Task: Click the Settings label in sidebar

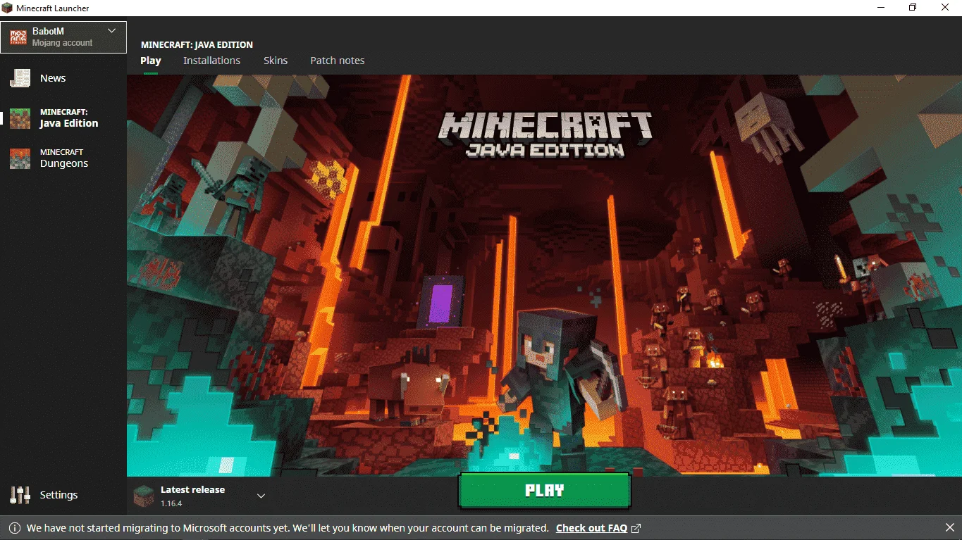Action: pyautogui.click(x=58, y=495)
